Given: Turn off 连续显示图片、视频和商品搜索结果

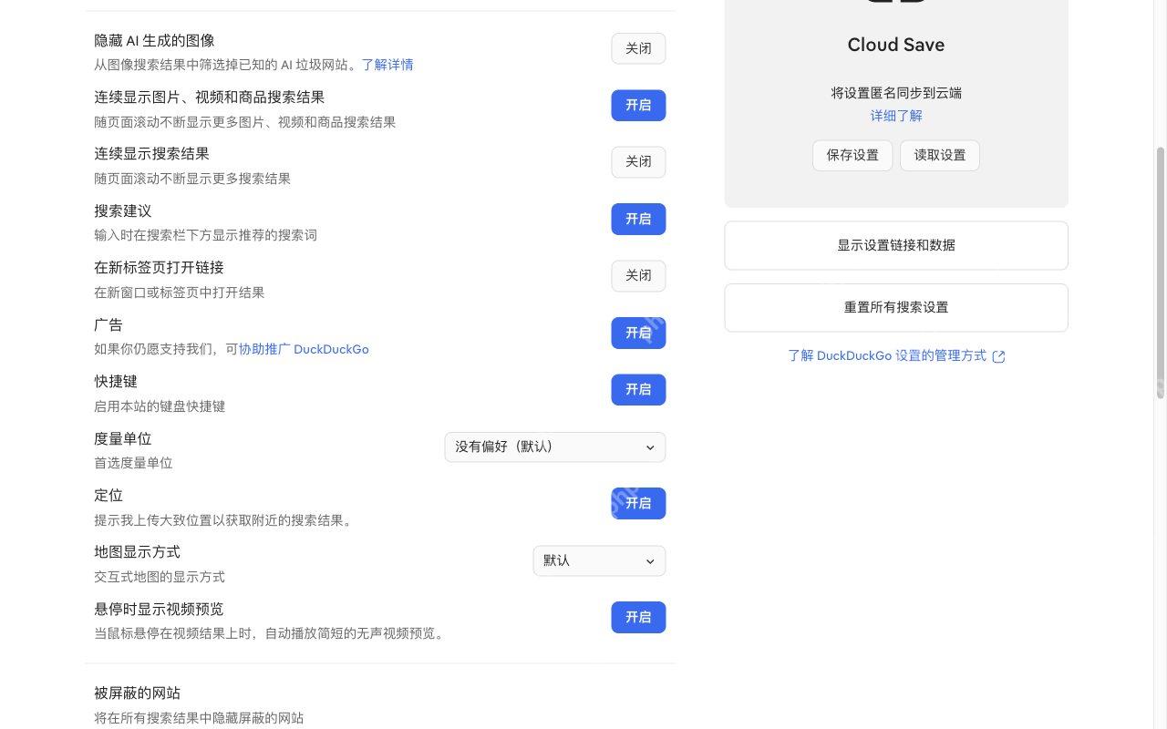Looking at the screenshot, I should [638, 106].
